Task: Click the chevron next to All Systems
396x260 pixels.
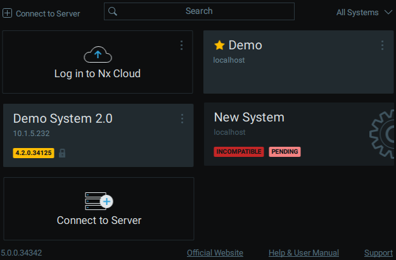Action: click(x=388, y=12)
